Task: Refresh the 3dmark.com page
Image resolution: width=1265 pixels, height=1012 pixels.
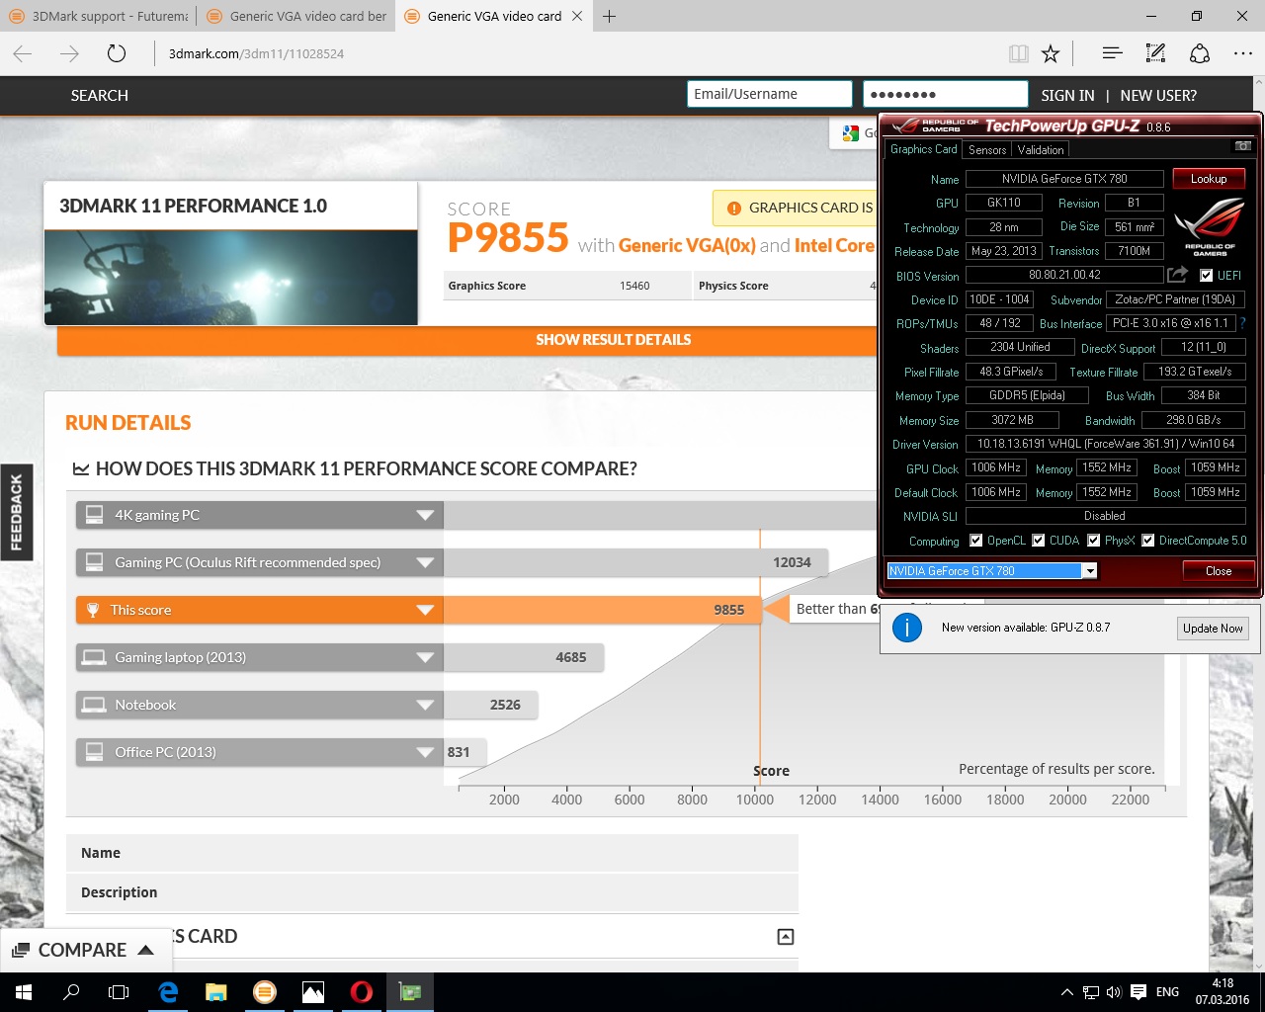Action: click(117, 53)
